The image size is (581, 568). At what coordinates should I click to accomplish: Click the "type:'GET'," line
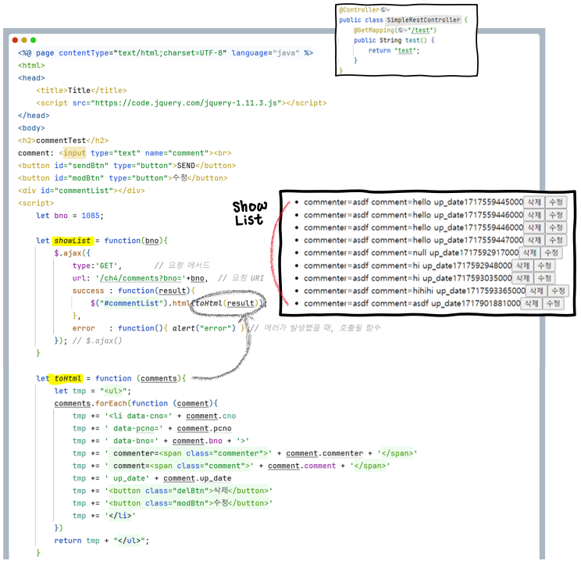pos(97,266)
